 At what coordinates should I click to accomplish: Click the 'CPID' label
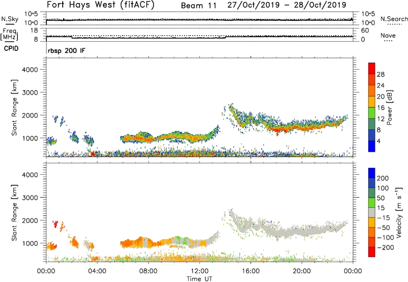click(x=11, y=48)
